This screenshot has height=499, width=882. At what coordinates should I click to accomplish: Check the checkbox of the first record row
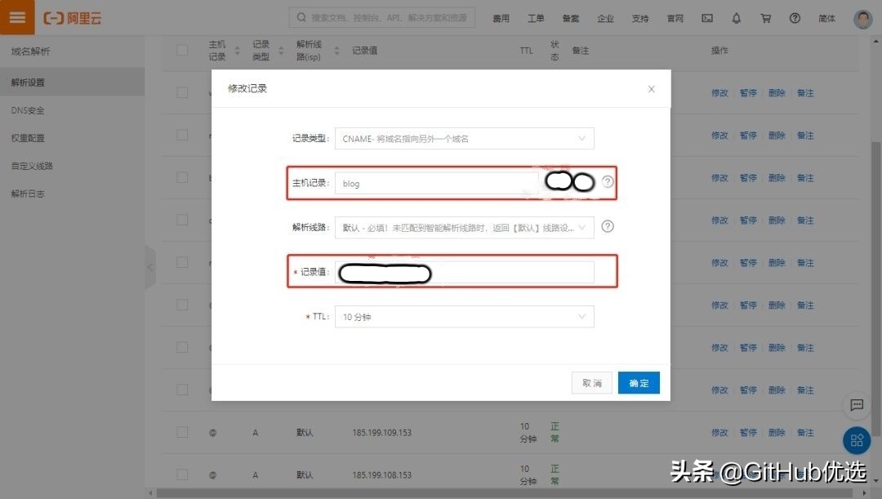(182, 92)
